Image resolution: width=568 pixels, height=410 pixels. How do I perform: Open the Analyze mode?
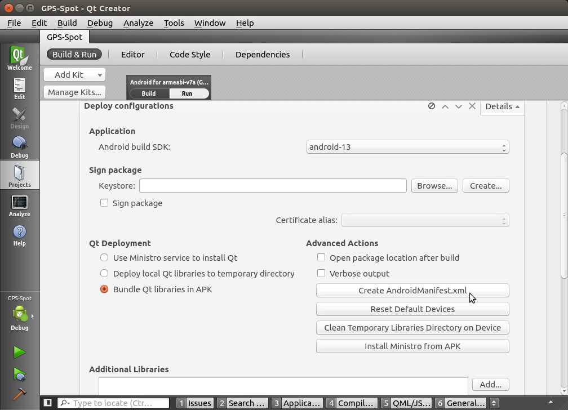[x=20, y=206]
